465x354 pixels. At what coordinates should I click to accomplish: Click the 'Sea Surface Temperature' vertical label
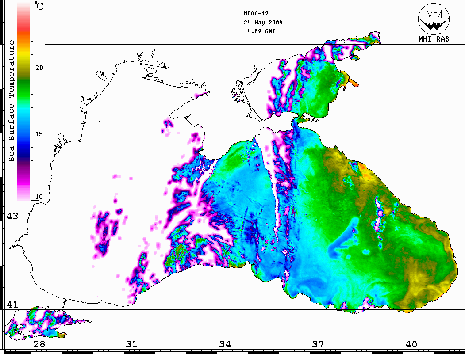point(11,101)
